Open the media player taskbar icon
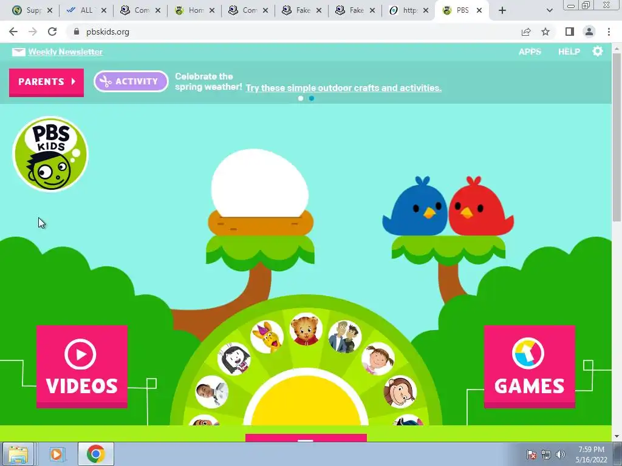Image resolution: width=622 pixels, height=466 pixels. (x=56, y=454)
